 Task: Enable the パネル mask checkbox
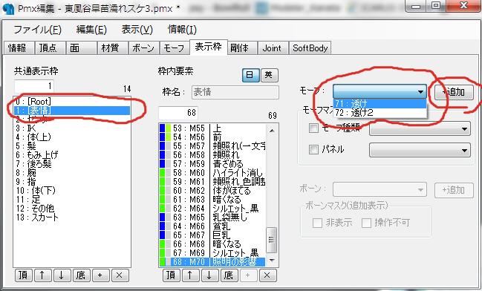[313, 150]
